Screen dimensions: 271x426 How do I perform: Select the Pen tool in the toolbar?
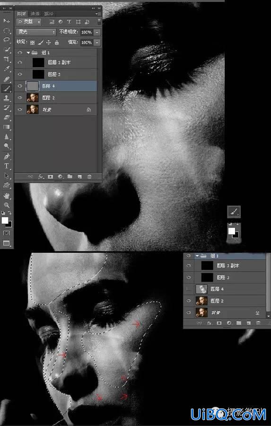click(7, 156)
